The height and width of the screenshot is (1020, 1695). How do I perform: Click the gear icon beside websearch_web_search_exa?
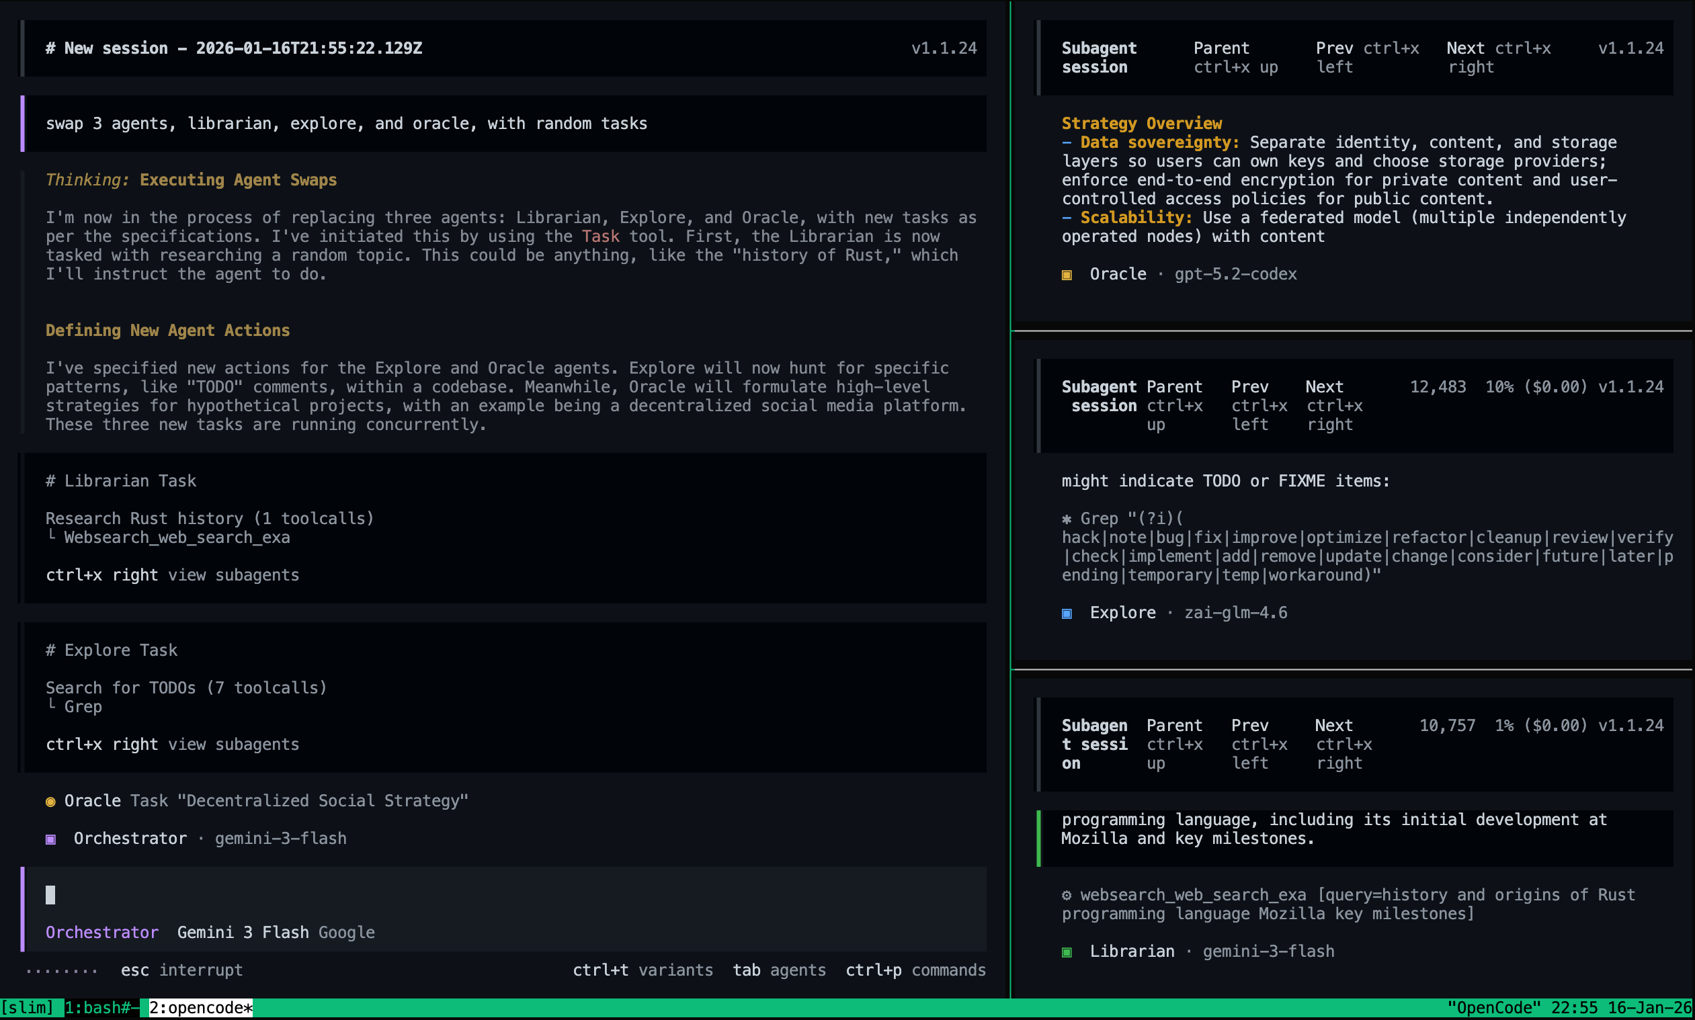click(1067, 895)
